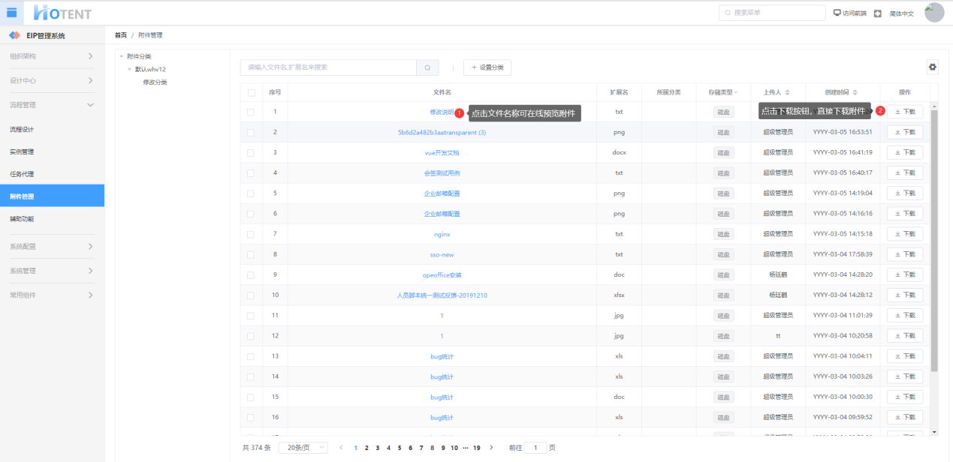
Task: Open the 20条/页 page size dropdown
Action: click(x=303, y=448)
